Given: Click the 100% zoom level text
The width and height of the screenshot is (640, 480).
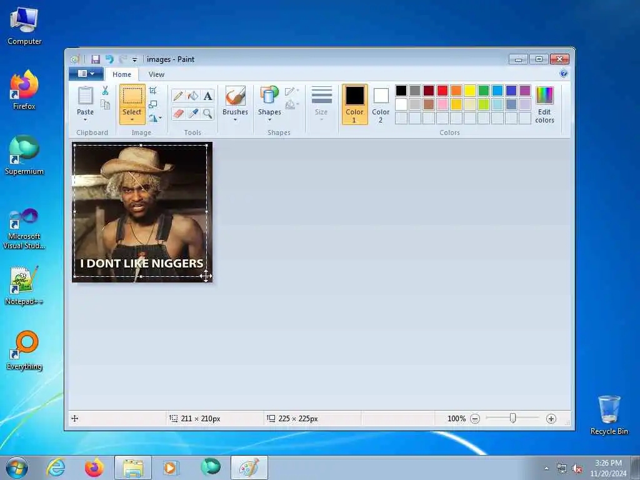Looking at the screenshot, I should (456, 419).
